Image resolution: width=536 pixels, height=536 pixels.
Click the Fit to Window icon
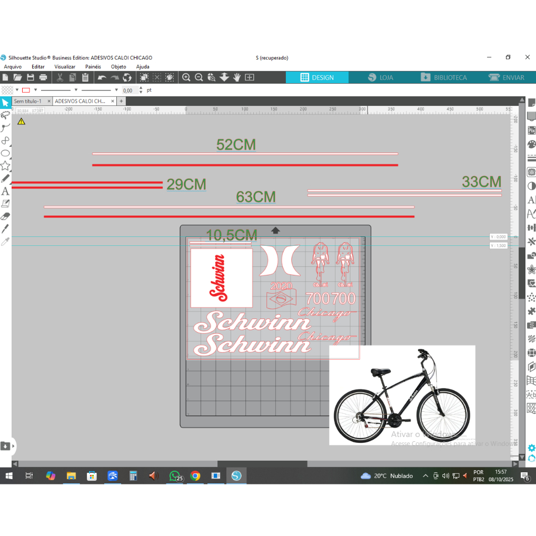(x=250, y=77)
